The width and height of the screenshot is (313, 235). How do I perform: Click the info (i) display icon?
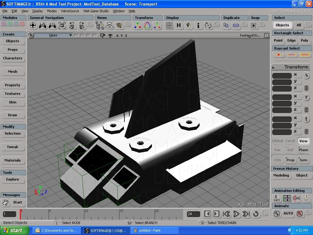198,25
